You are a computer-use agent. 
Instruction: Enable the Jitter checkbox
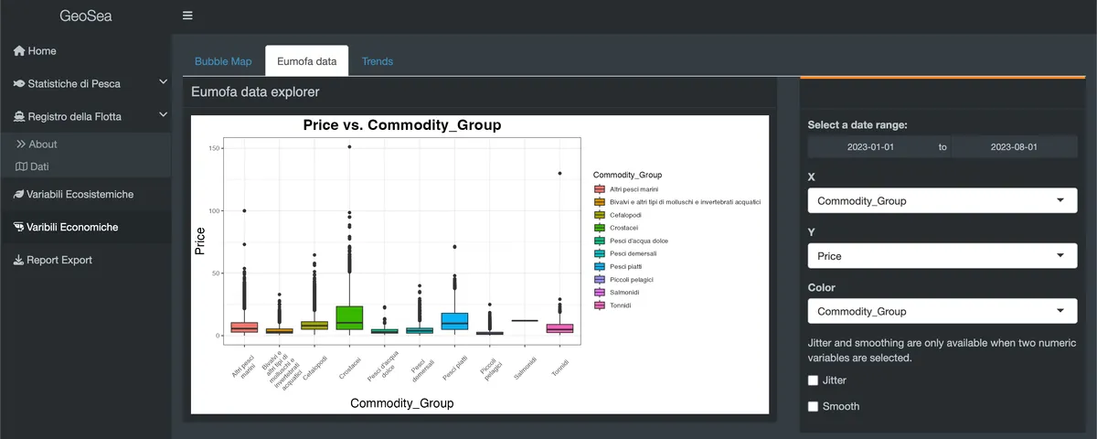[x=814, y=380]
